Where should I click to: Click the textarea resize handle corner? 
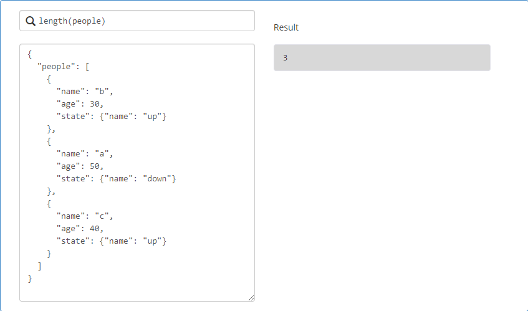tap(251, 298)
